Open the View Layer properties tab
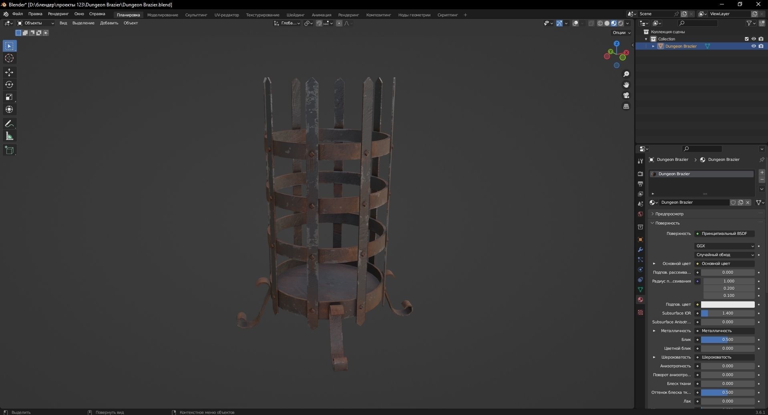The width and height of the screenshot is (768, 415). [x=640, y=194]
